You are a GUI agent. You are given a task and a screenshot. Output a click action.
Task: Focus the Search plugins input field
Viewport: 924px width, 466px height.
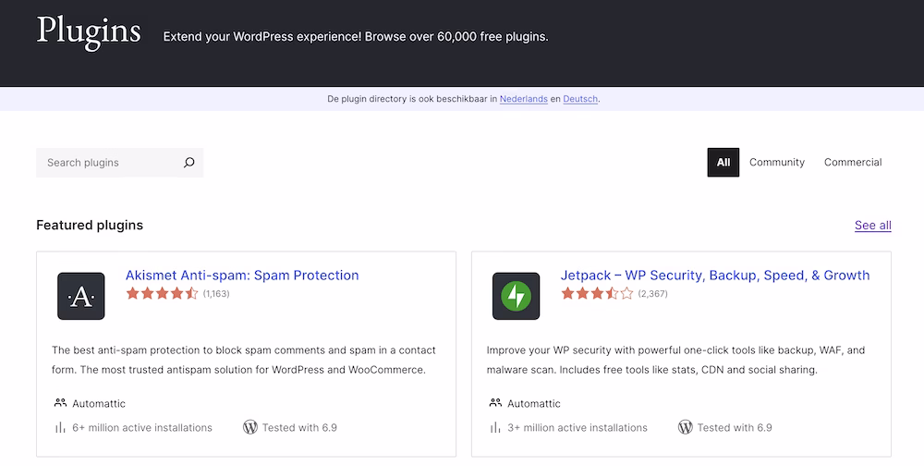click(x=119, y=162)
